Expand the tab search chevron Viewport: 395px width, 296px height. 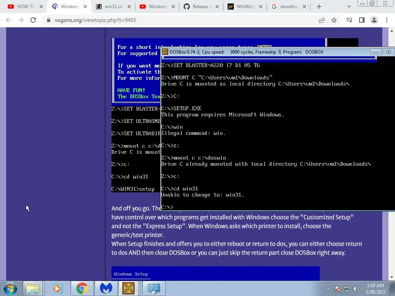349,7
